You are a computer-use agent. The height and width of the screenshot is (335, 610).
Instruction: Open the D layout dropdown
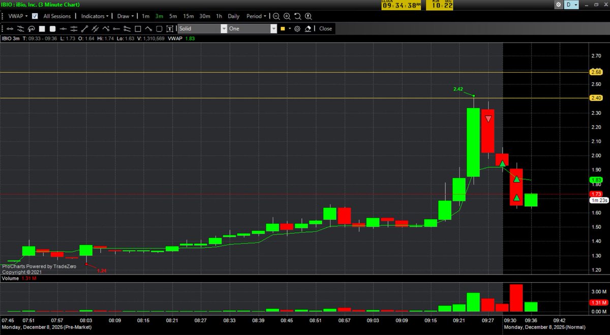571,4
